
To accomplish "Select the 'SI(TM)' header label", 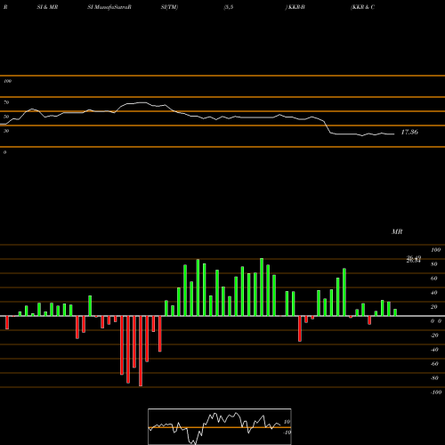I will coord(169,7).
